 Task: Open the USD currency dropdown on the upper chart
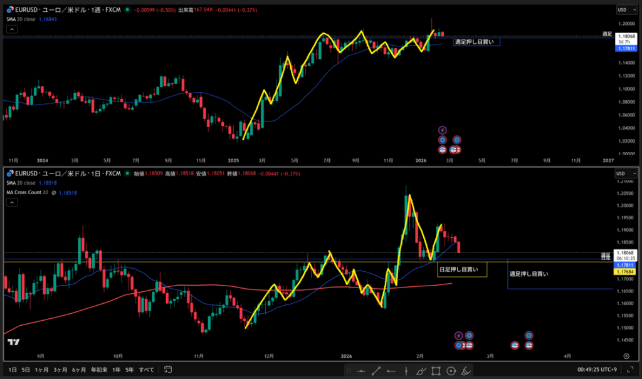(x=623, y=10)
